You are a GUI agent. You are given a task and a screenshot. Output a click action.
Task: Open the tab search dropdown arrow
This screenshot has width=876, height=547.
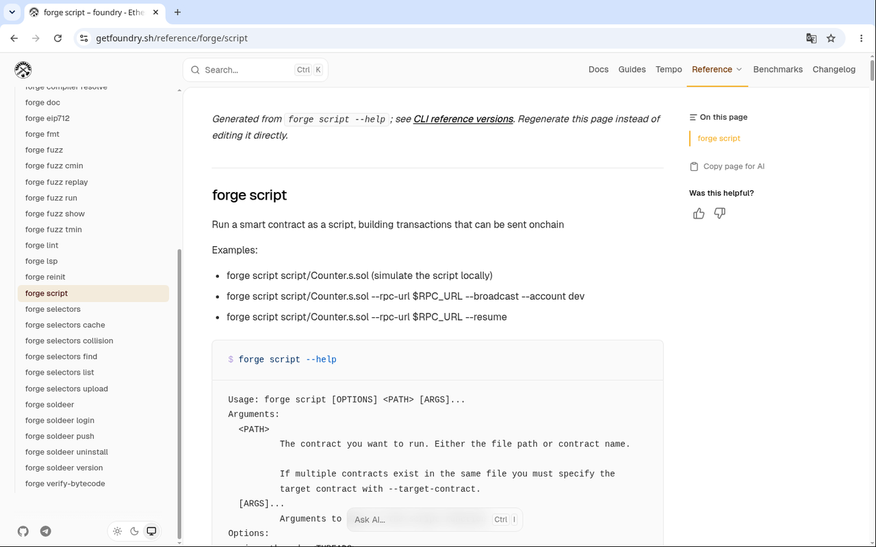12,12
